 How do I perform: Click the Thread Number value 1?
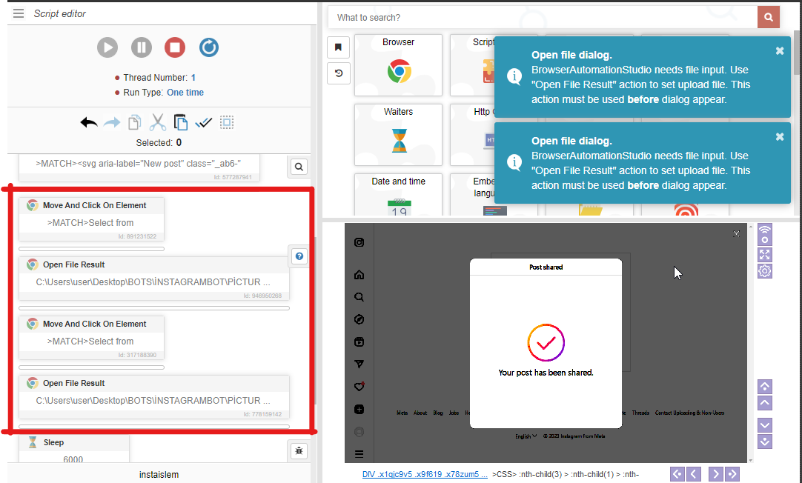[x=193, y=78]
